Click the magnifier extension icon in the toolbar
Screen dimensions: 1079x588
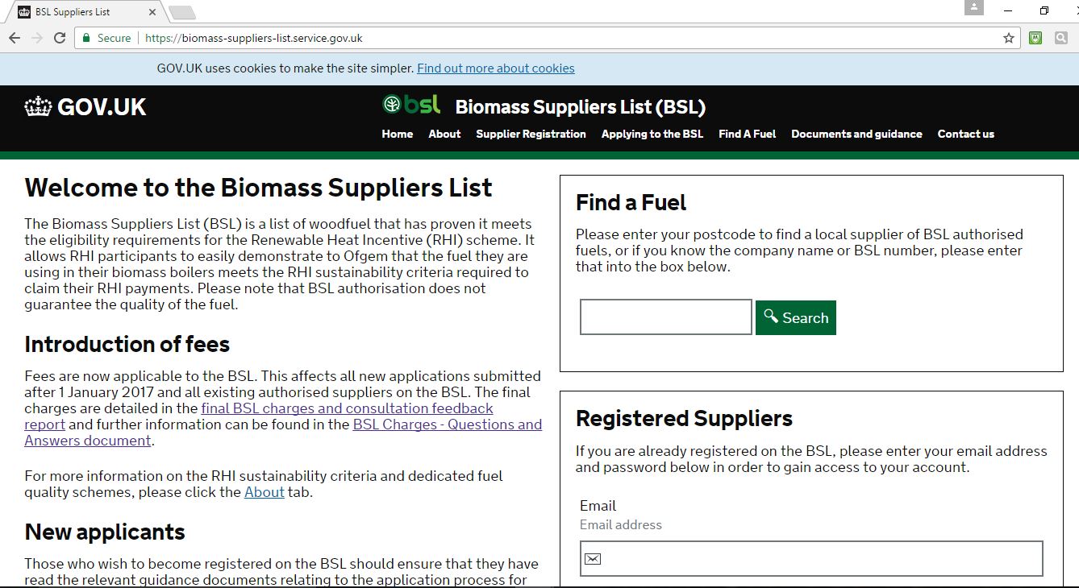coord(1060,38)
